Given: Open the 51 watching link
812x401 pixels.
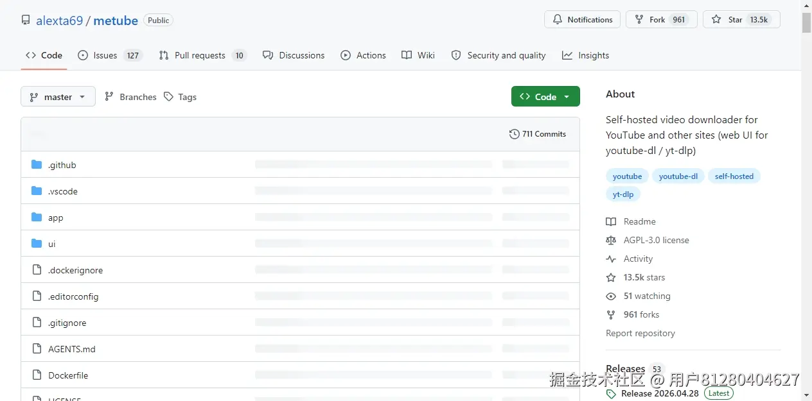Looking at the screenshot, I should pos(647,296).
